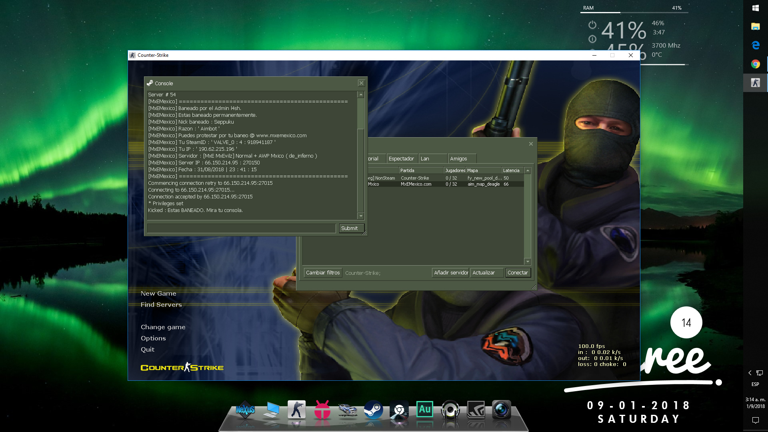Image resolution: width=768 pixels, height=432 pixels.
Task: Click the RAM usage bar widget
Action: point(634,12)
